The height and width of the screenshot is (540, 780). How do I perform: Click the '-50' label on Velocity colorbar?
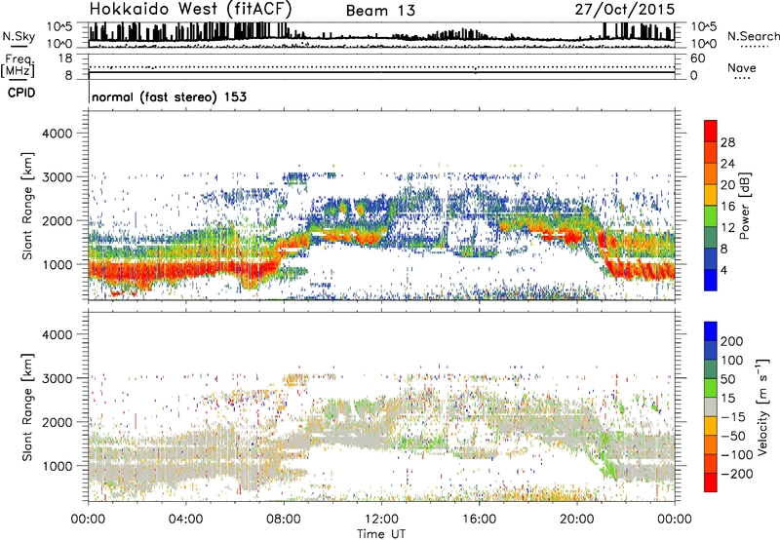pyautogui.click(x=733, y=436)
